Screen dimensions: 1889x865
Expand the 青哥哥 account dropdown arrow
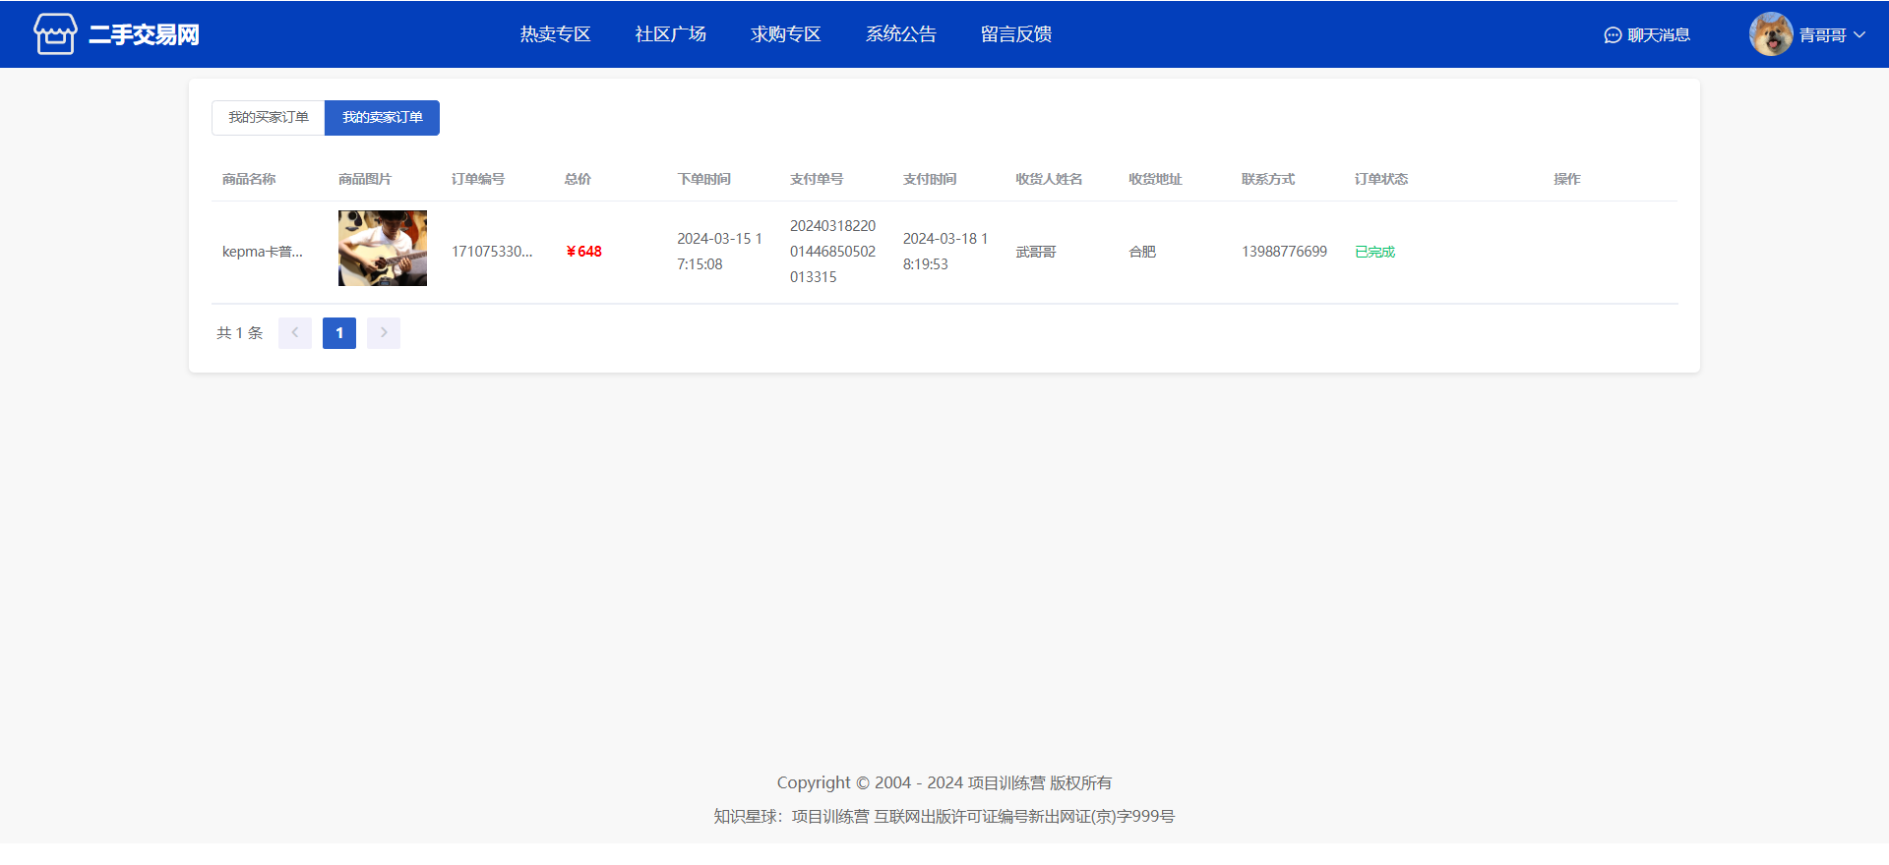[x=1859, y=34]
